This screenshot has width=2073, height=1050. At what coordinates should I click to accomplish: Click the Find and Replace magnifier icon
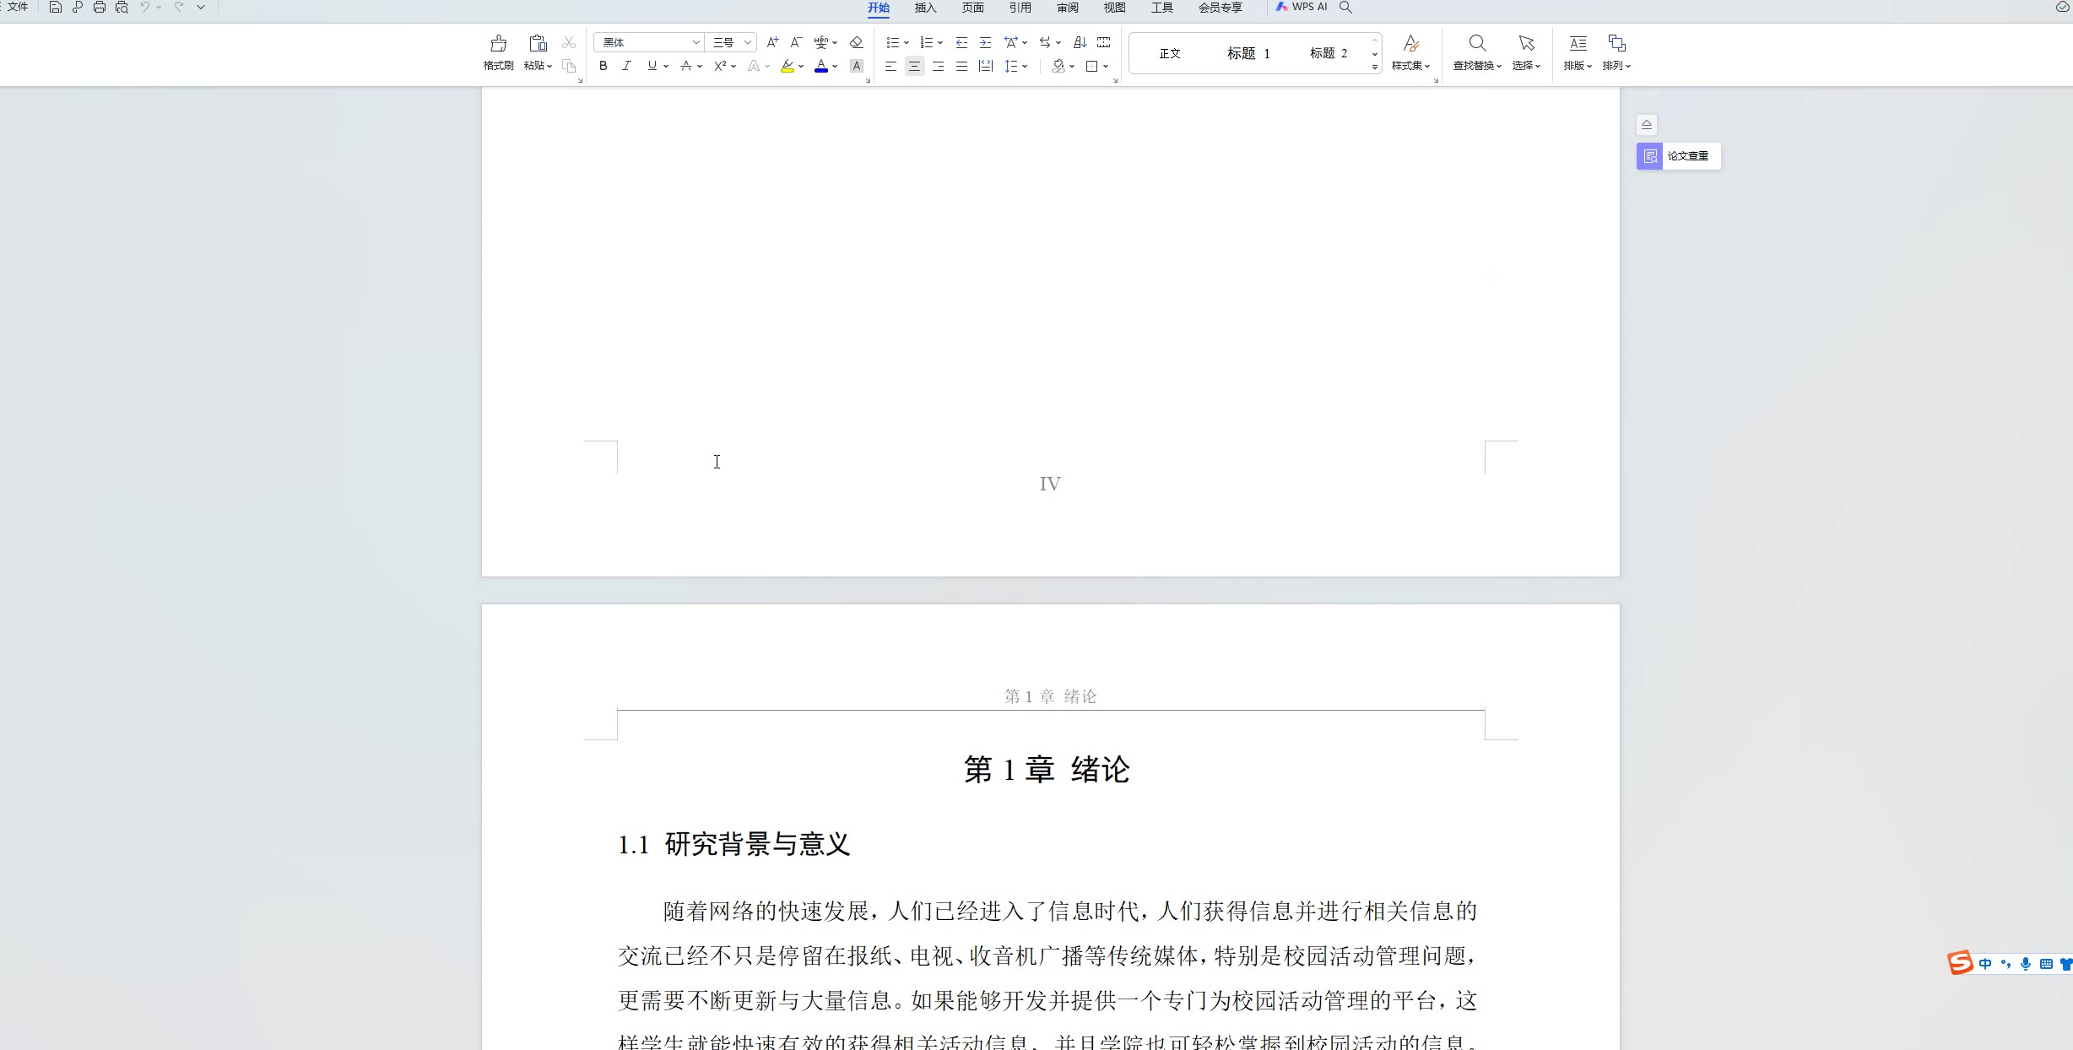pos(1477,43)
